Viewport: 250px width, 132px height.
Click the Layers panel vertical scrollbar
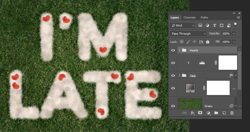pos(239,71)
